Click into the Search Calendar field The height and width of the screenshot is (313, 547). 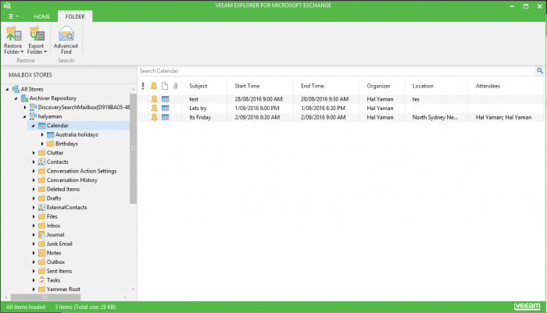pos(337,71)
